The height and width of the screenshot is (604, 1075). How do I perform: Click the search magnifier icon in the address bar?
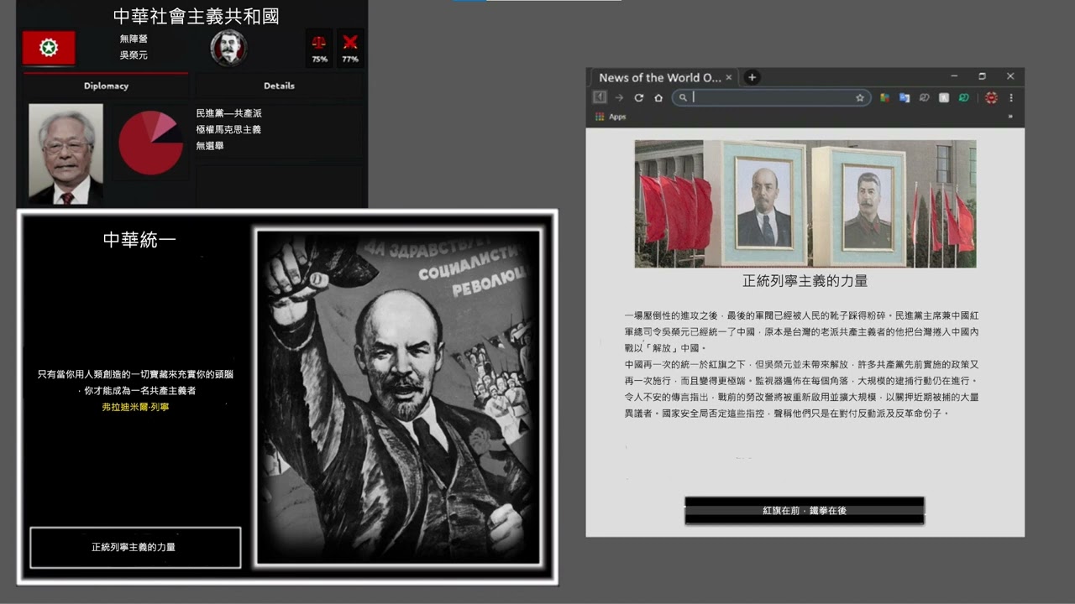tap(684, 97)
